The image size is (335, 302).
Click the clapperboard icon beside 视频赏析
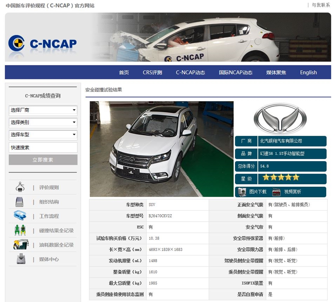coord(276,192)
